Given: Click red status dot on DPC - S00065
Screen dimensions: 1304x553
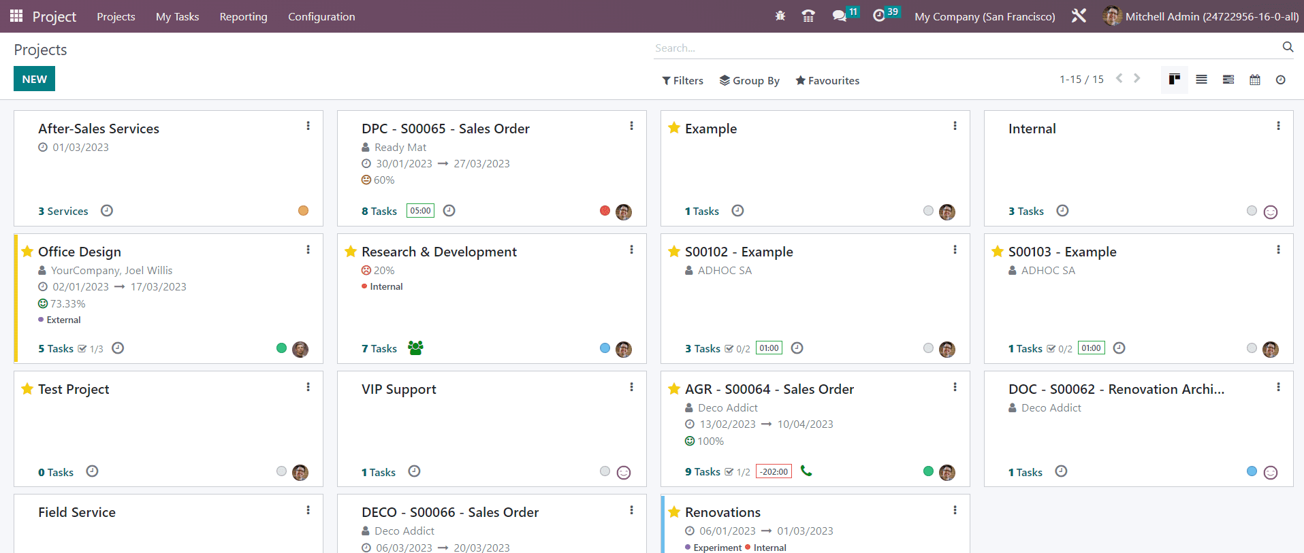Looking at the screenshot, I should click(x=605, y=211).
